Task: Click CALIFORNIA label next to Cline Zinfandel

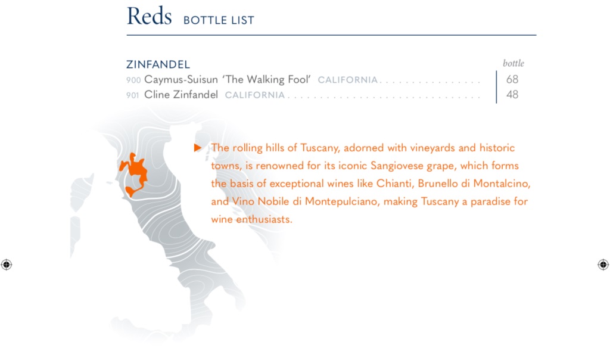Action: (x=255, y=95)
